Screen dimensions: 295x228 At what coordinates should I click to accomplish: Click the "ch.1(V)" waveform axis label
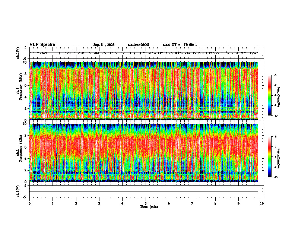click(18, 53)
